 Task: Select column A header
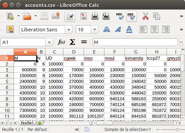pyautogui.click(x=25, y=52)
